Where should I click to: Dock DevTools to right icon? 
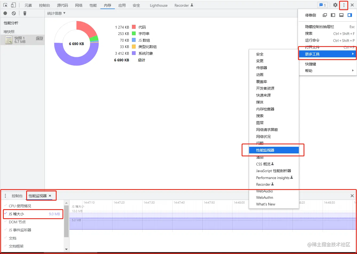pyautogui.click(x=350, y=15)
